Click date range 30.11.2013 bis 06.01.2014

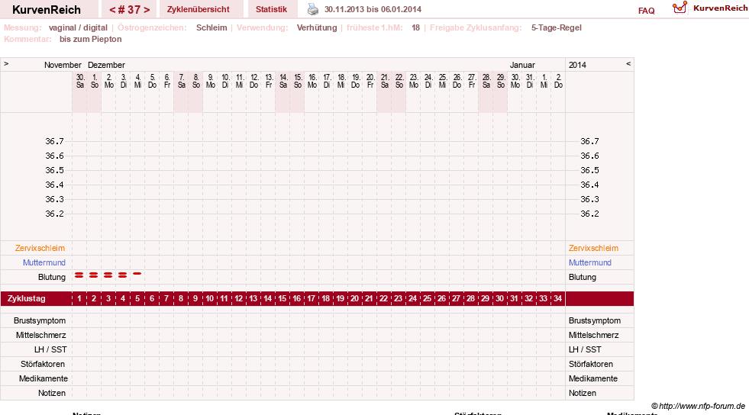pyautogui.click(x=373, y=10)
